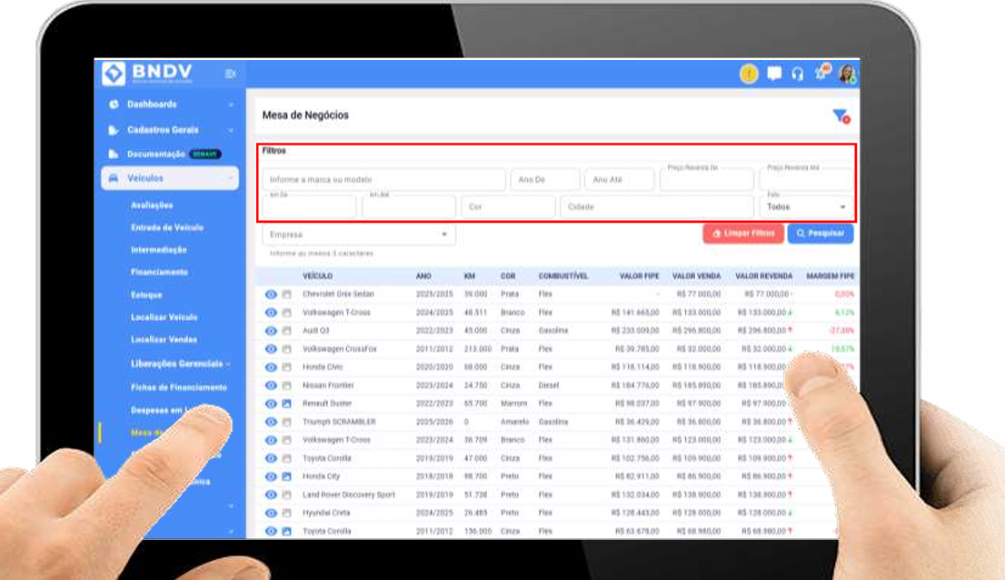Open image icon for Toyota Corolla 2011/2012
Image resolution: width=1005 pixels, height=580 pixels.
coord(286,531)
